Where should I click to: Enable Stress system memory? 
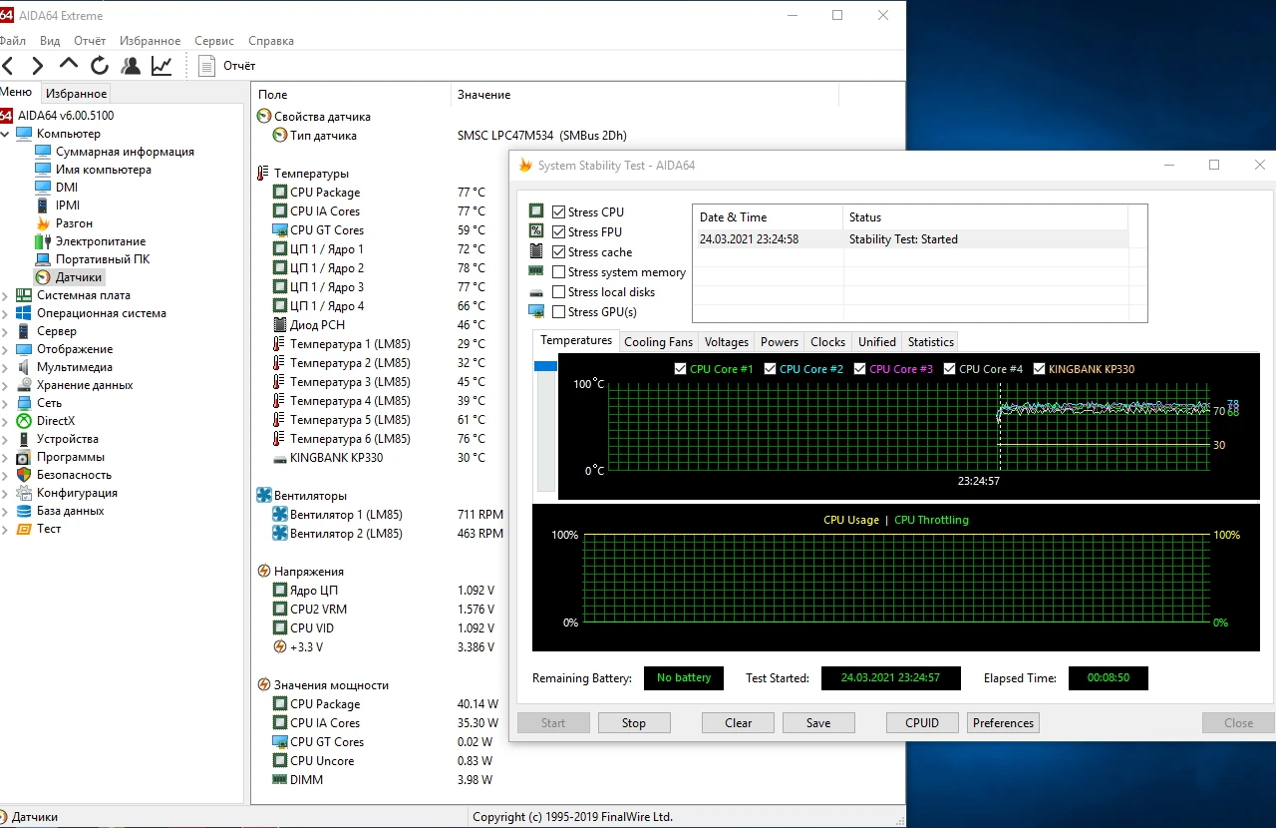(559, 272)
